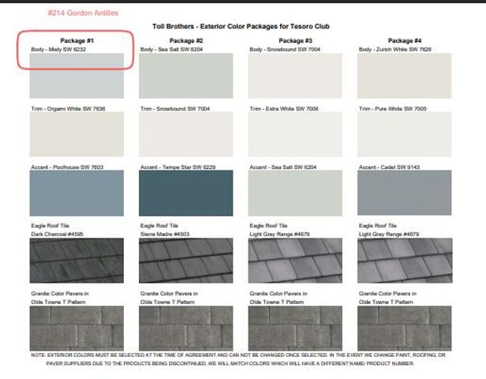Image resolution: width=486 pixels, height=379 pixels.
Task: Click the Package #1 granite paver image
Action: coord(76,328)
